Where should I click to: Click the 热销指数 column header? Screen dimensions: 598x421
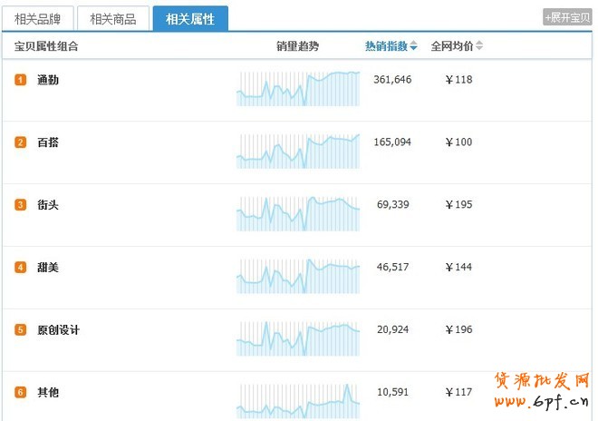(386, 46)
